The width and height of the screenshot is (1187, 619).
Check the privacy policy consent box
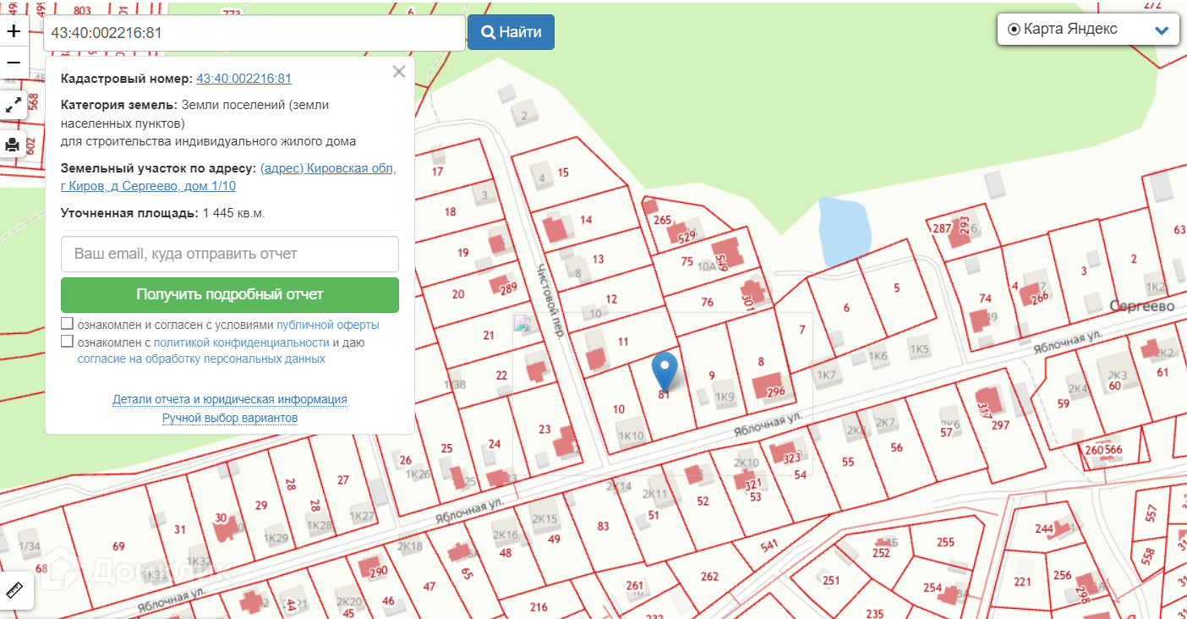click(67, 342)
